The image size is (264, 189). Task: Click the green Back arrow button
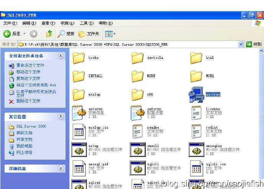pyautogui.click(x=7, y=34)
